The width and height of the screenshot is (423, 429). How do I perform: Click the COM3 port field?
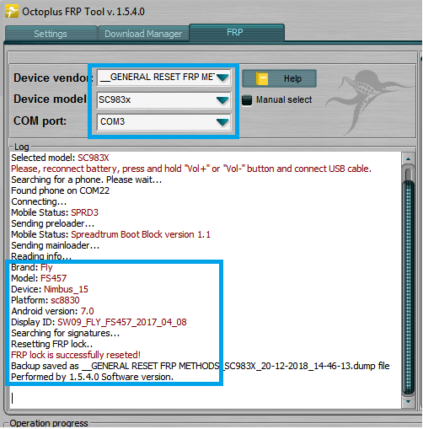point(164,122)
